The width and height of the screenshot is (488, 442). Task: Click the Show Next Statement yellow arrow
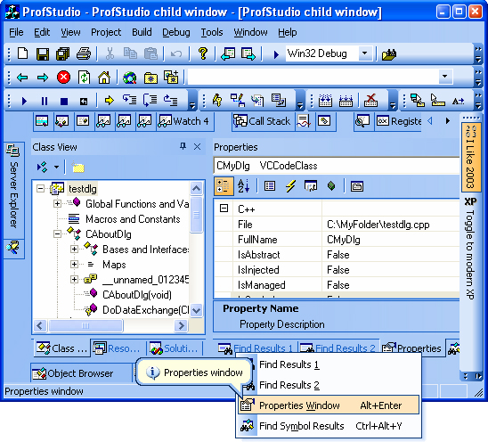[x=109, y=101]
